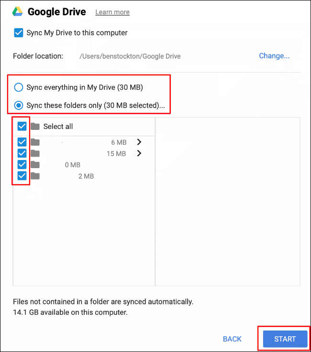Image resolution: width=311 pixels, height=352 pixels.
Task: Click the 0 MB folder icon
Action: point(35,165)
